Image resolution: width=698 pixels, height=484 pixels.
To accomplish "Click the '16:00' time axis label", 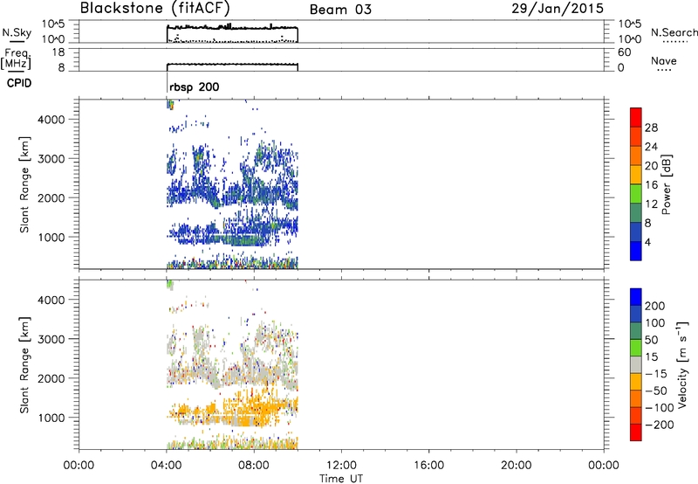I will tap(428, 466).
